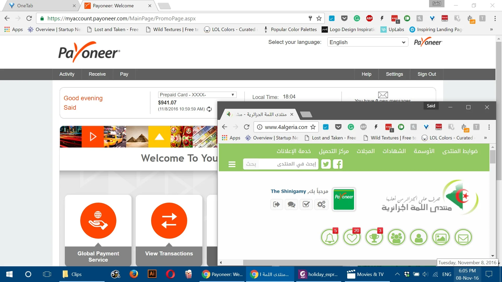Click the forum likes heart icon
Screen dimensions: 502x282
click(352, 238)
